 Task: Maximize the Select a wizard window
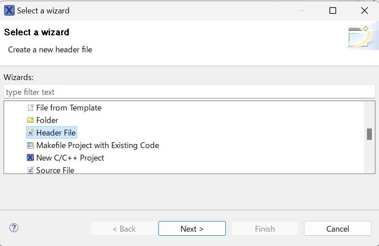coord(333,10)
